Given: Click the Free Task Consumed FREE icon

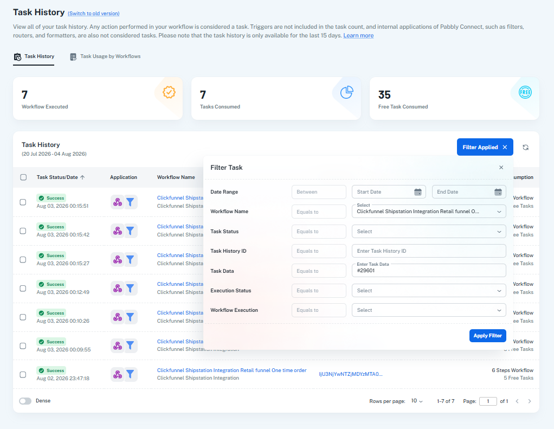Looking at the screenshot, I should pos(525,92).
